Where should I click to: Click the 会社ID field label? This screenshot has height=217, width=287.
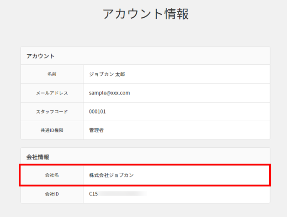[52, 194]
